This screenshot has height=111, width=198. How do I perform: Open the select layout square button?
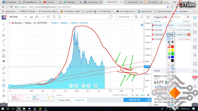coord(111,17)
